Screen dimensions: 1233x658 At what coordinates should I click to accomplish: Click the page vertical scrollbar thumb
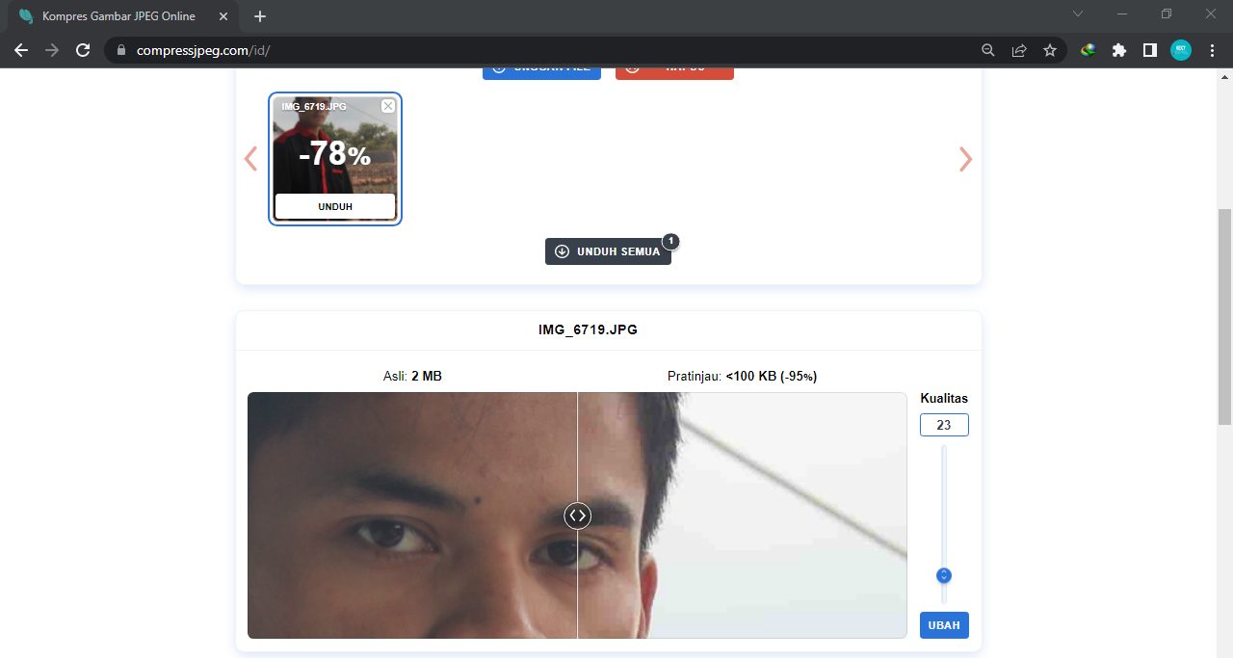pos(1224,316)
